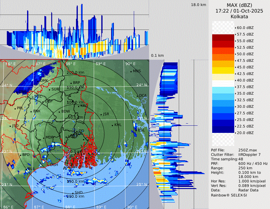Click the 60.0 dBZ legend label
The image size is (270, 209).
pos(245,28)
